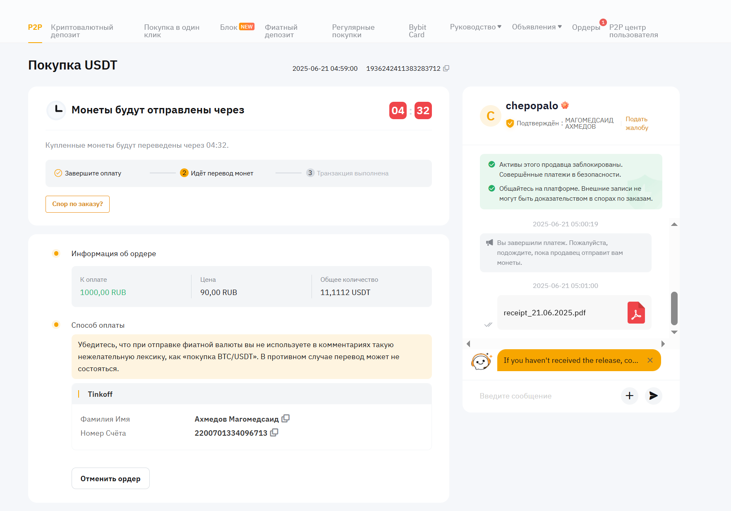Click the seller name МАГОМЕДСАИД АХМЕДОВ
Image resolution: width=731 pixels, height=511 pixels.
[590, 123]
